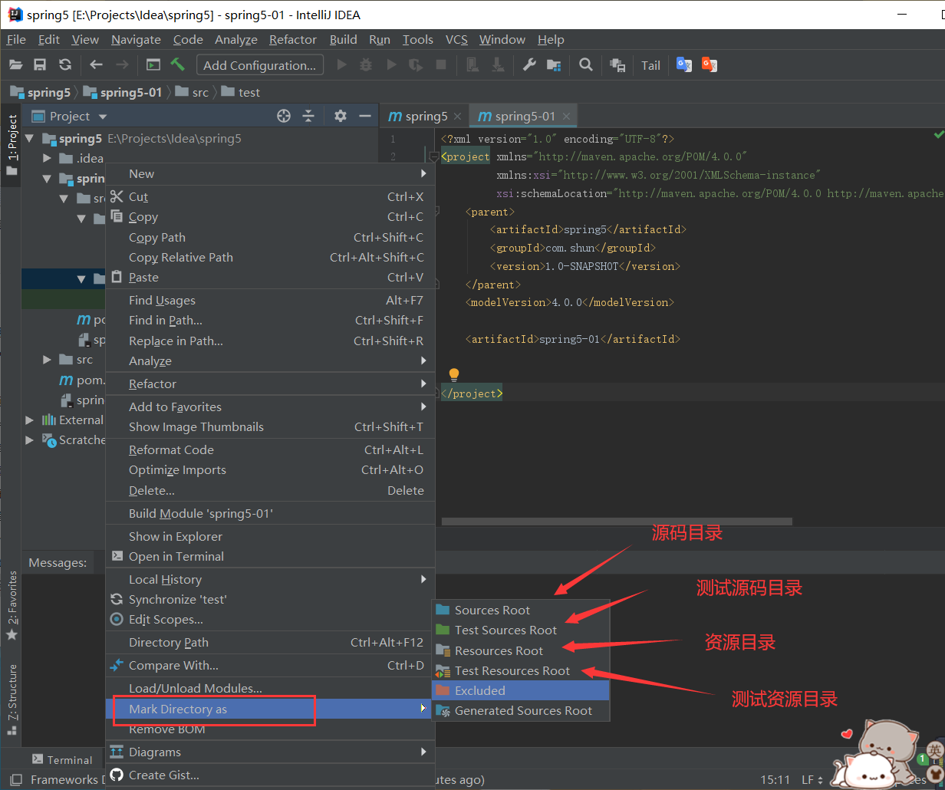Viewport: 945px width, 790px height.
Task: Click Locate target crosshair icon in Project panel
Action: coord(284,116)
